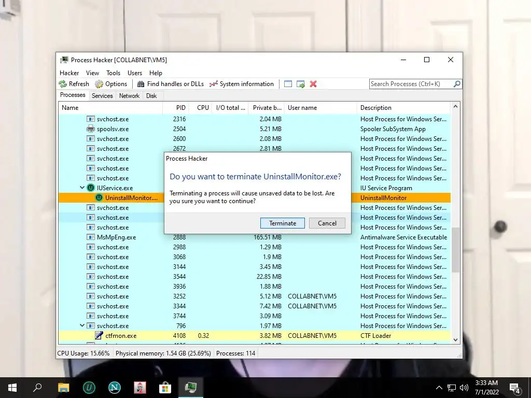531x398 pixels.
Task: Click the Process Hacker taskbar icon
Action: (191, 388)
